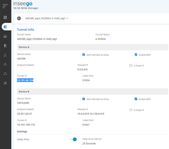Click tunnel name i40CBR_wg4_FX2000e-3-1640_wg1 value
This screenshot has width=169, height=149.
click(37, 39)
